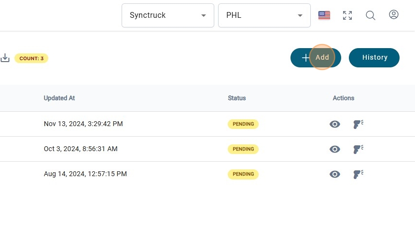Open the search magnifier icon
The width and height of the screenshot is (415, 231).
[371, 15]
